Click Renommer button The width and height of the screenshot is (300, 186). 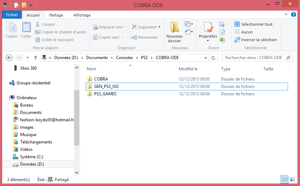pyautogui.click(x=145, y=37)
